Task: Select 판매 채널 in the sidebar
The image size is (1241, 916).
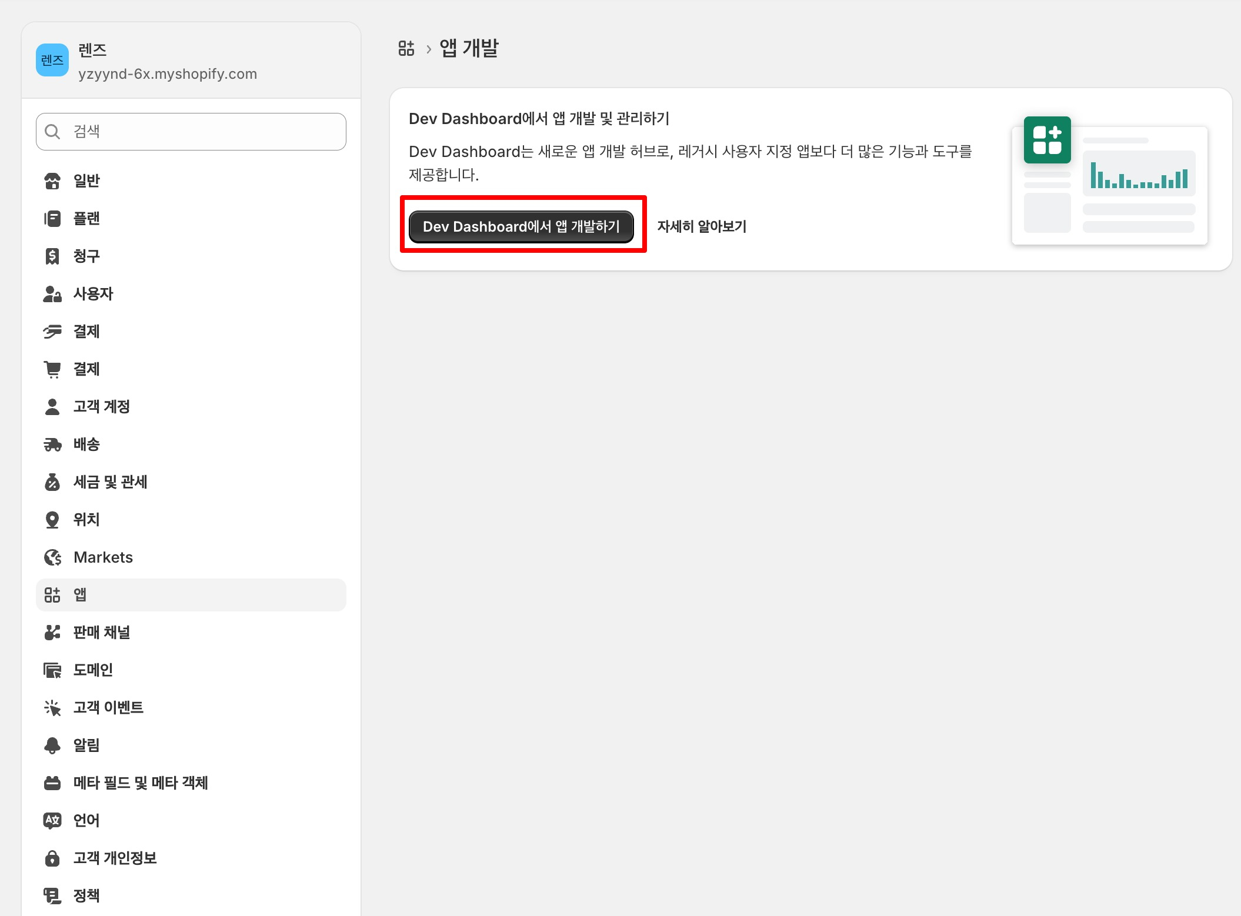Action: pos(101,633)
